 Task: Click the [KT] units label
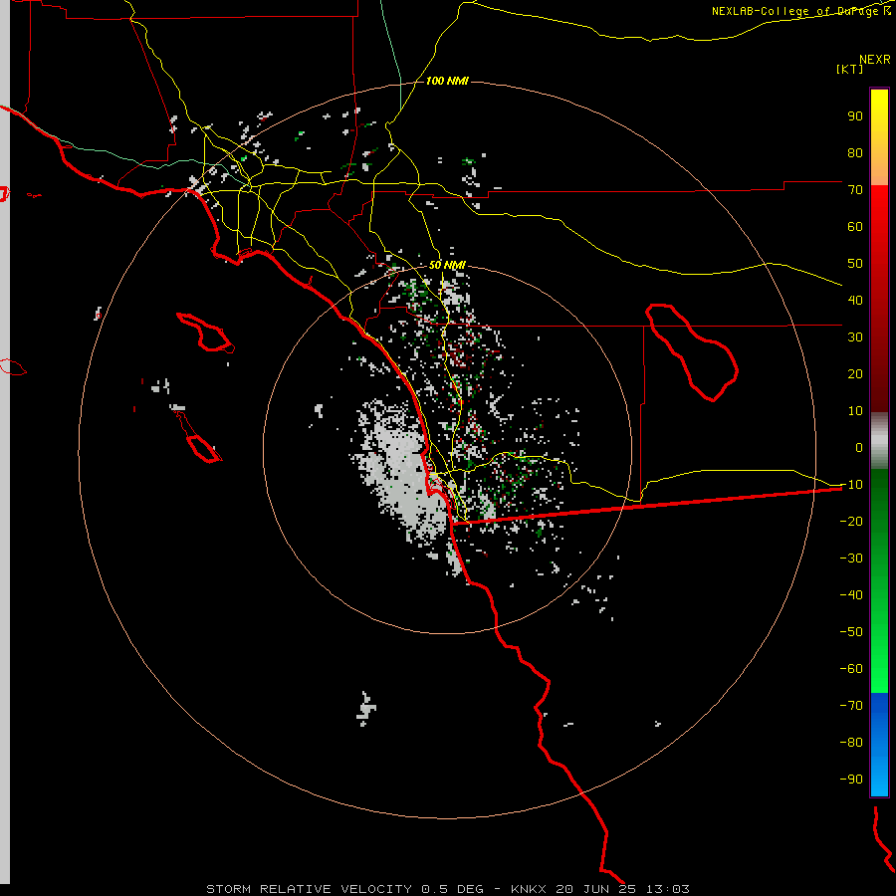coord(849,69)
